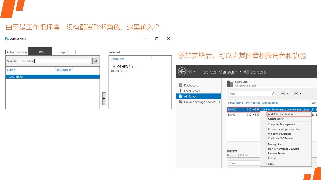Select 10.101.66.51 under OTHER in Selected list

[119, 71]
